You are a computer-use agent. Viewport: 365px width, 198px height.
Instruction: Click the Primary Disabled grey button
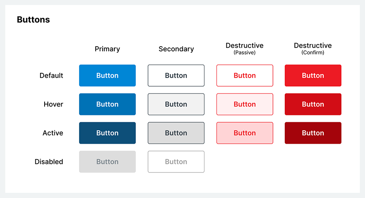107,162
